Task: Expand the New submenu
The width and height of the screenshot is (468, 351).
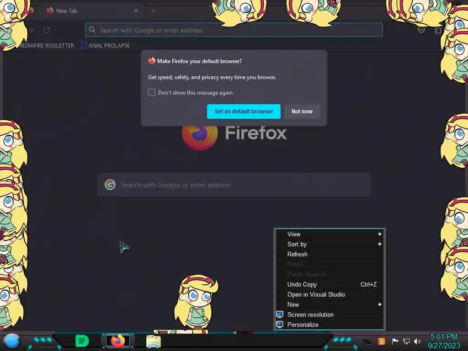Action: [x=330, y=304]
